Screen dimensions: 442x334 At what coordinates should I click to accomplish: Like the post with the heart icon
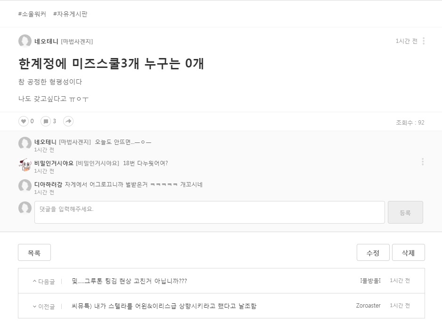pyautogui.click(x=24, y=121)
